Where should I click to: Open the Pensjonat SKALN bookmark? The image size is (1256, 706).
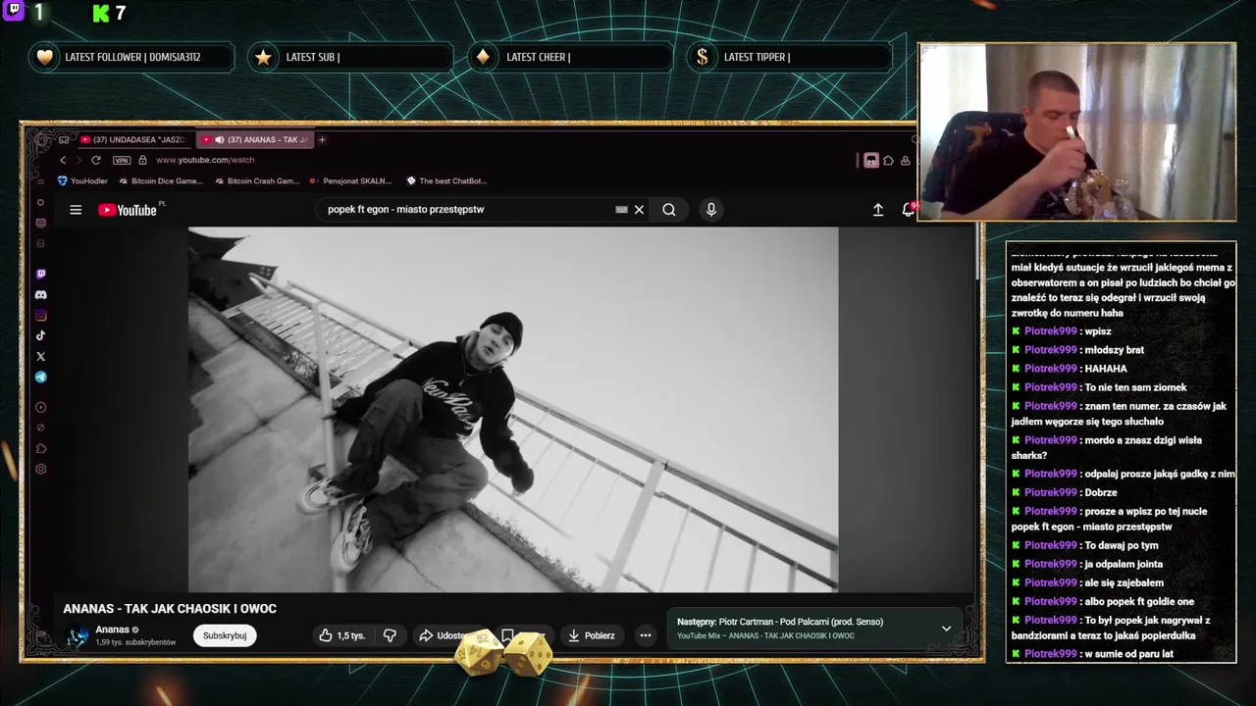click(350, 180)
